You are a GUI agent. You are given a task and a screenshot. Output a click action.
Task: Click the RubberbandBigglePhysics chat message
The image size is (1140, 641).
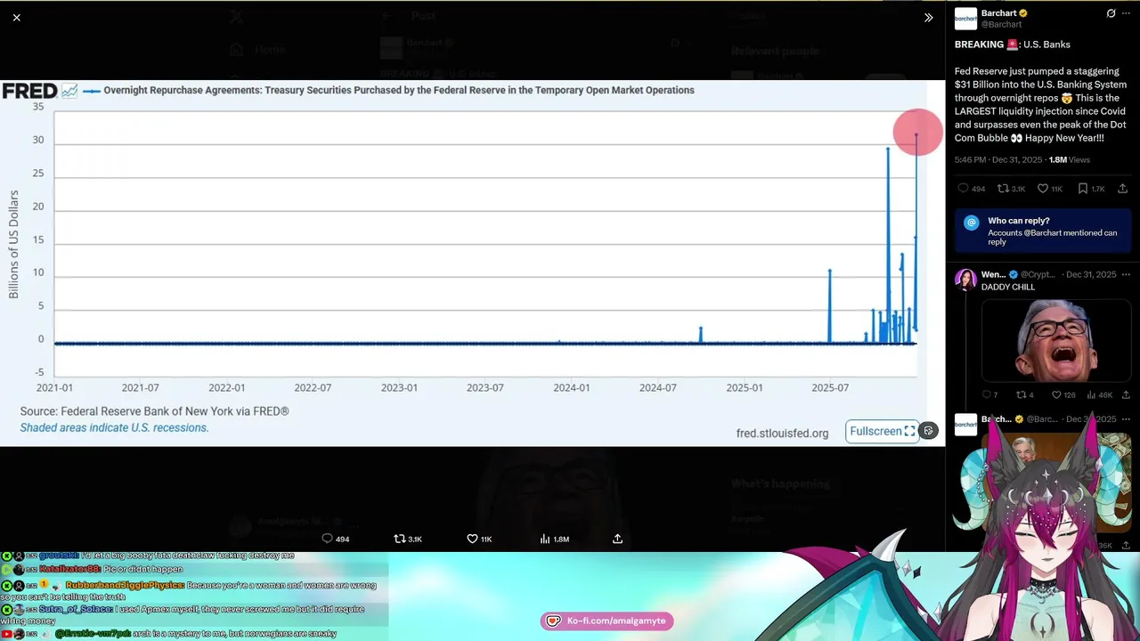tap(190, 590)
